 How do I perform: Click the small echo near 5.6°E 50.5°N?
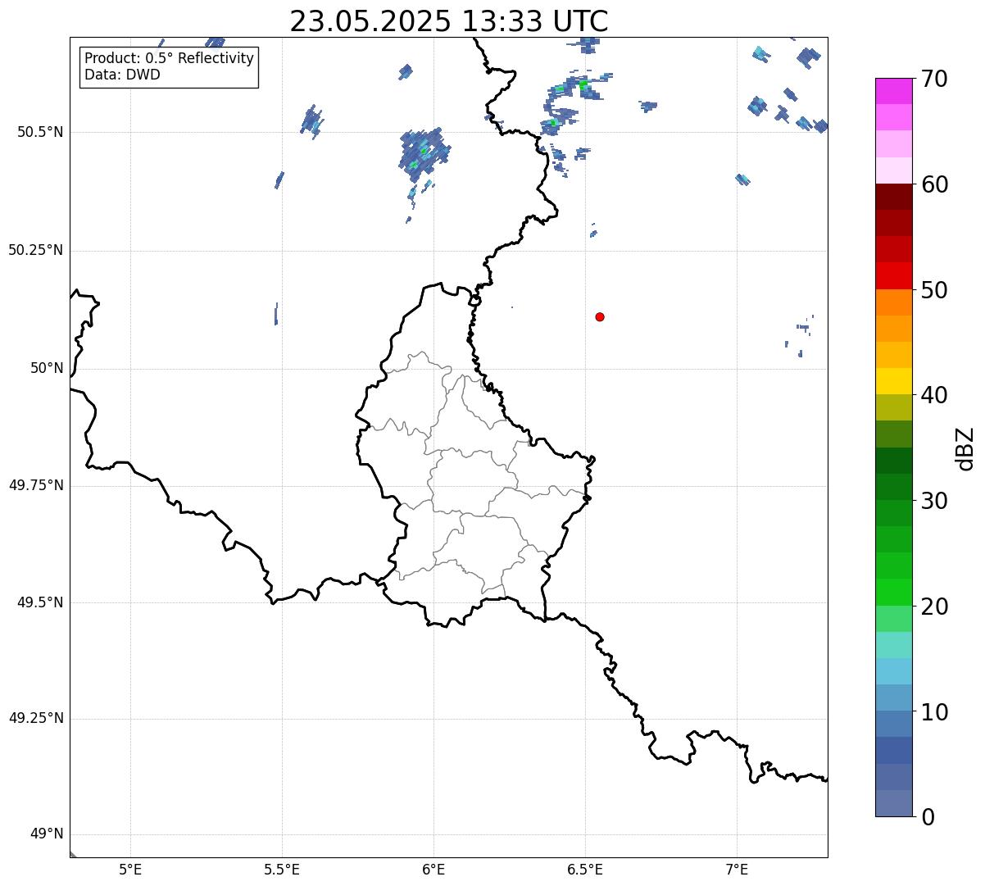[311, 120]
